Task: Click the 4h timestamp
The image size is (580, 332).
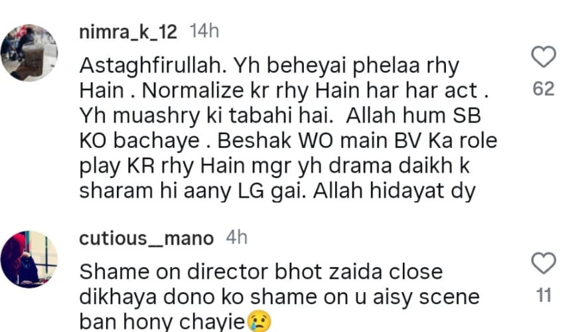Action: click(236, 238)
